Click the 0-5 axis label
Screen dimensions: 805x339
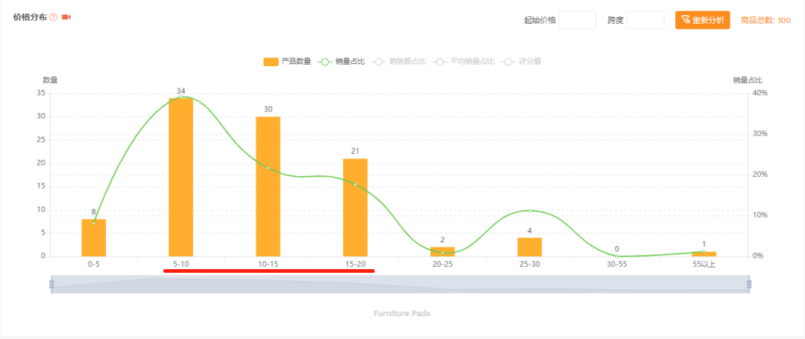93,264
